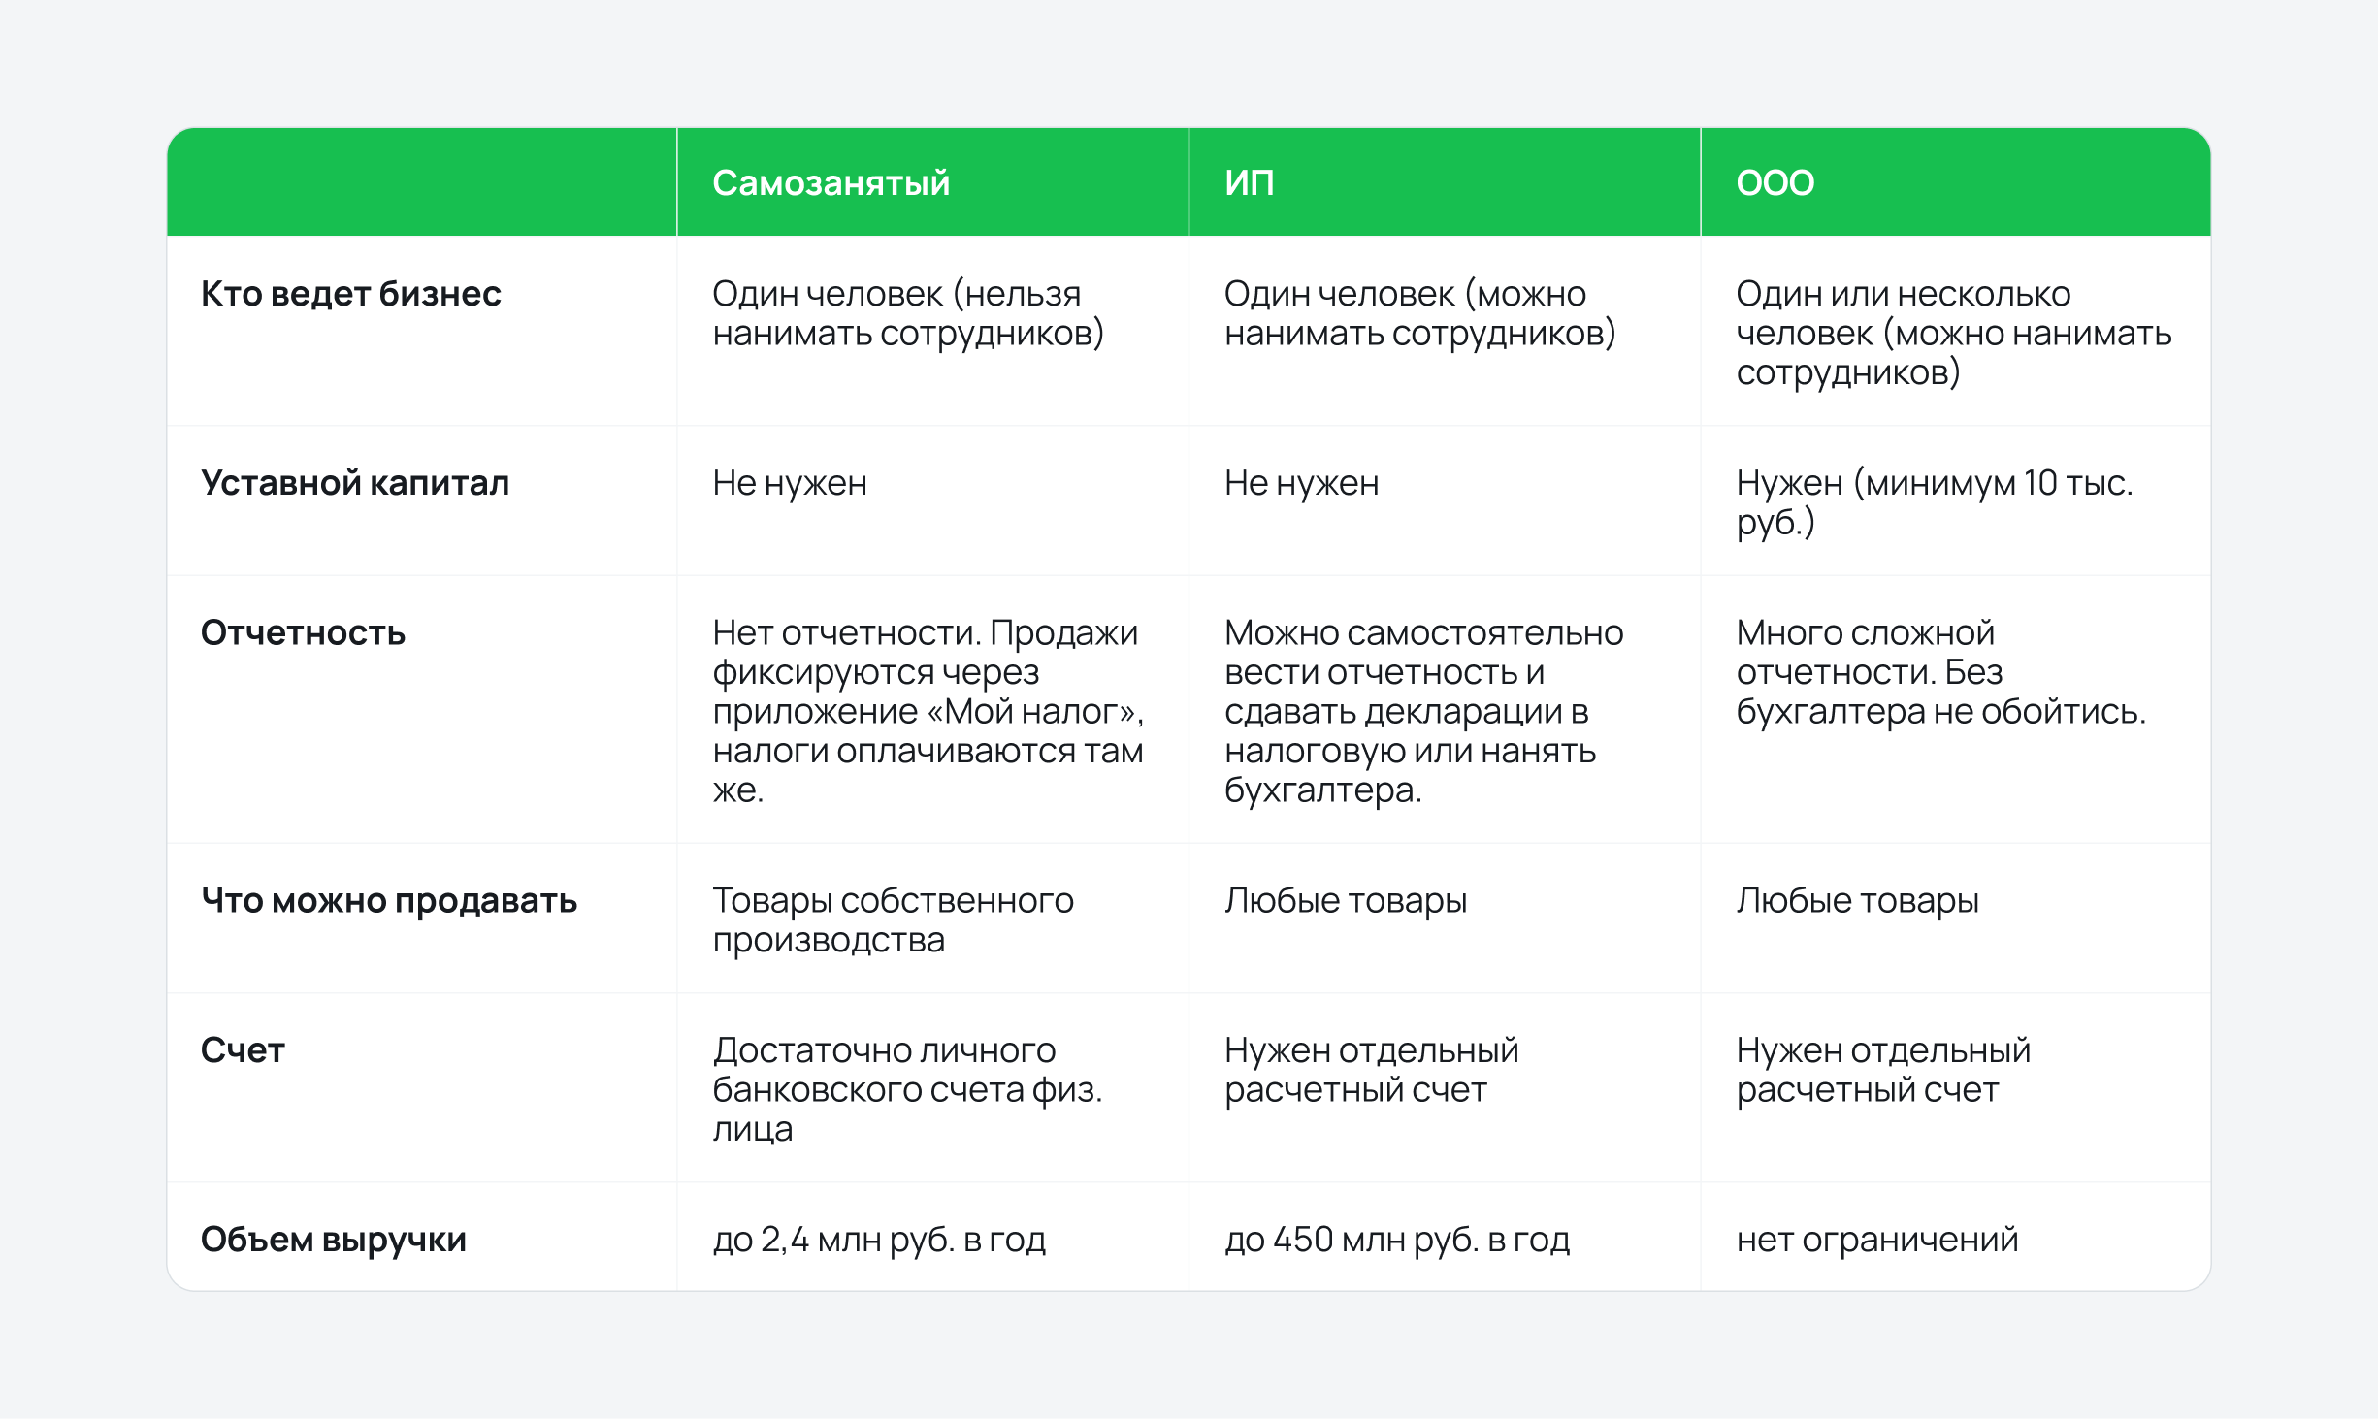The width and height of the screenshot is (2378, 1419).
Task: Select the row label Кто ведет бизнес
Action: [x=350, y=294]
